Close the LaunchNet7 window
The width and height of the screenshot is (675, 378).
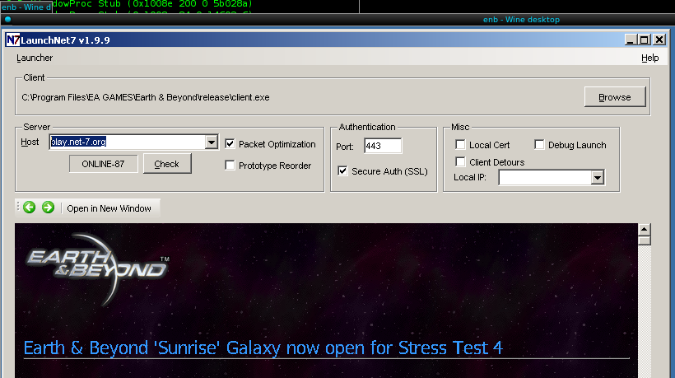point(659,40)
